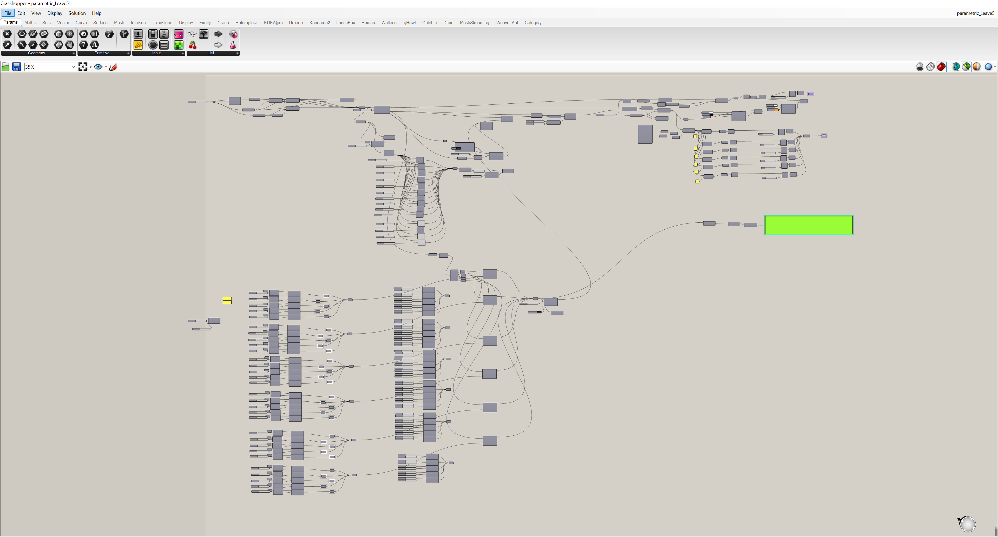Select the dark arrow Relay icon
998x537 pixels.
219,34
